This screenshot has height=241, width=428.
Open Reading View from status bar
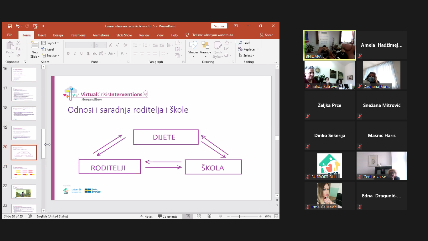pyautogui.click(x=209, y=217)
